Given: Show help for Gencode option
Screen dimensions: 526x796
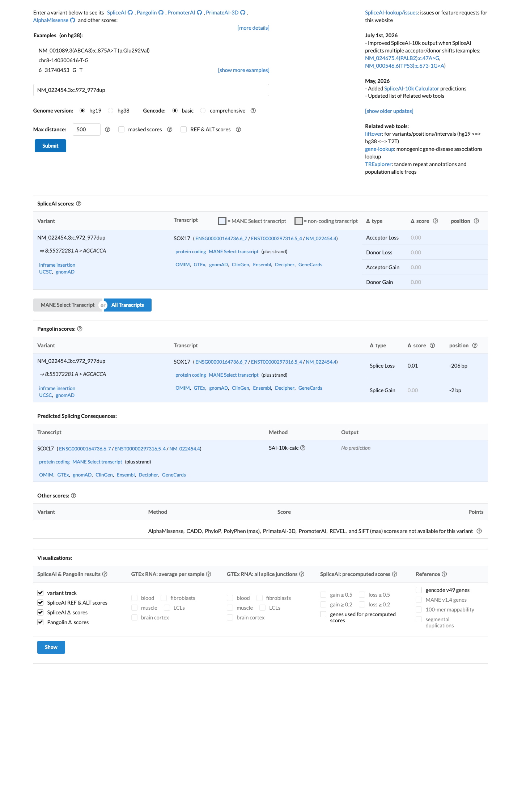Looking at the screenshot, I should coord(253,111).
